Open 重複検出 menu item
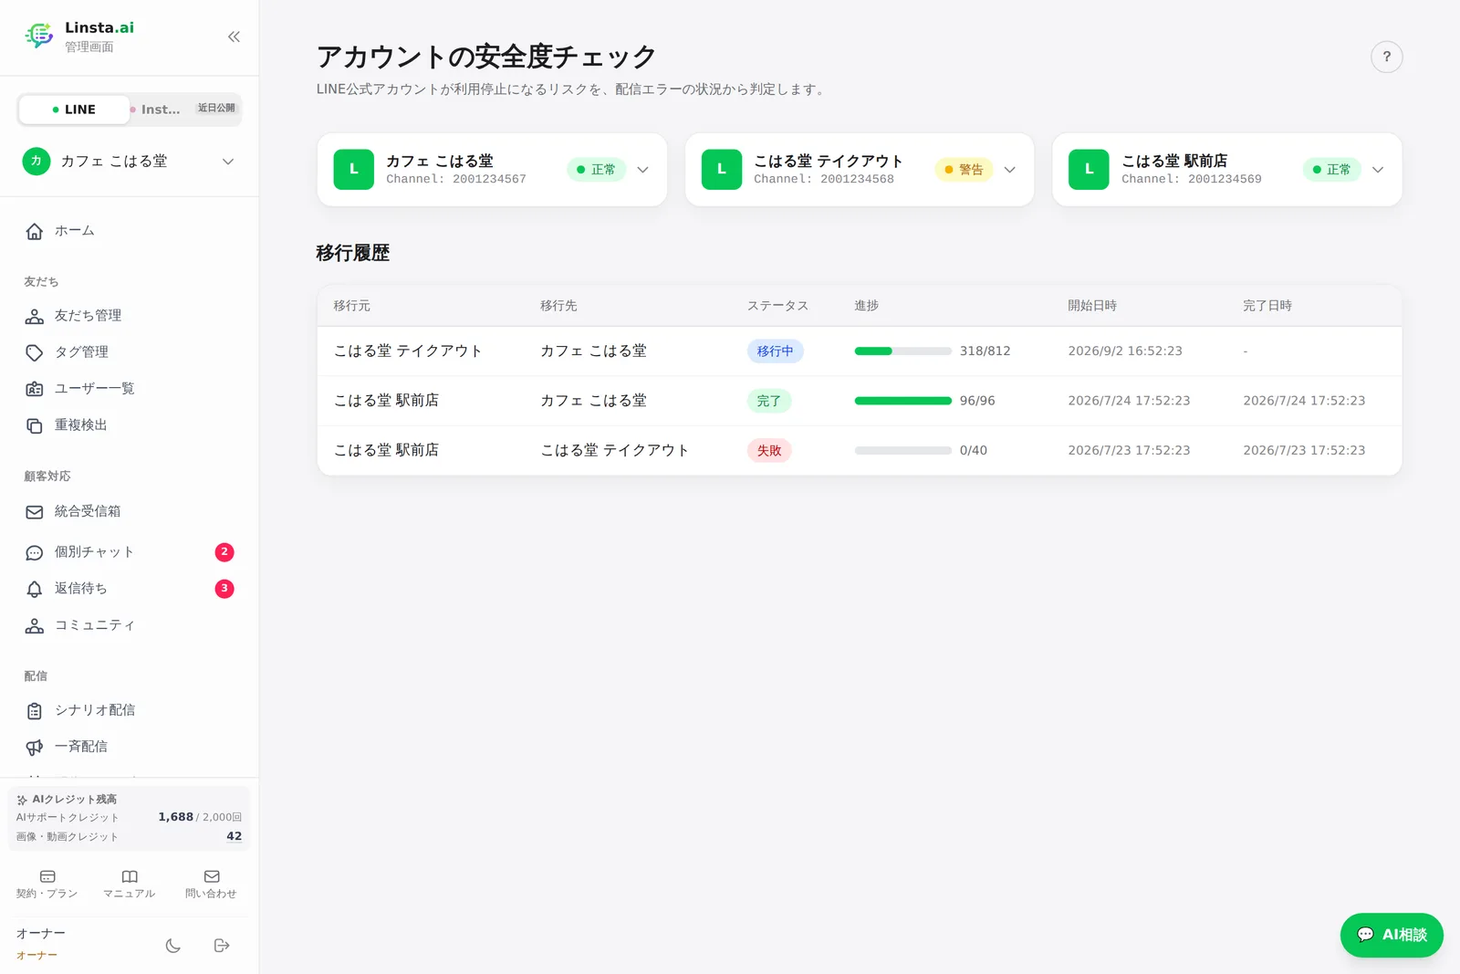 [130, 425]
